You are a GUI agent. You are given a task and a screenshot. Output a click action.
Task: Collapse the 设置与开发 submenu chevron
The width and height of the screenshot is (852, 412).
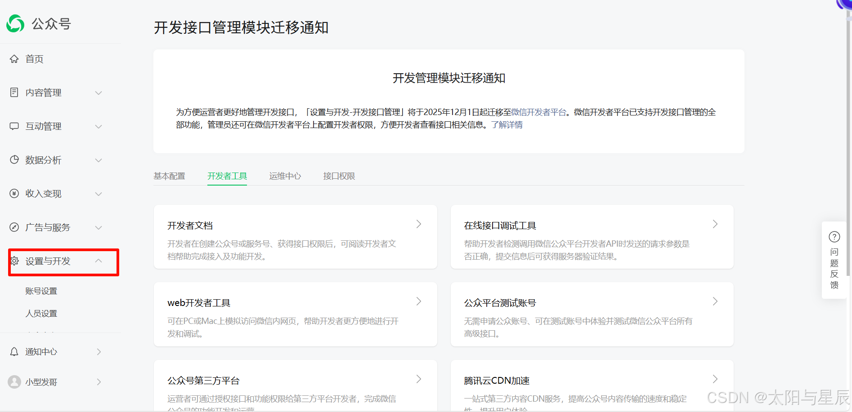(x=99, y=260)
